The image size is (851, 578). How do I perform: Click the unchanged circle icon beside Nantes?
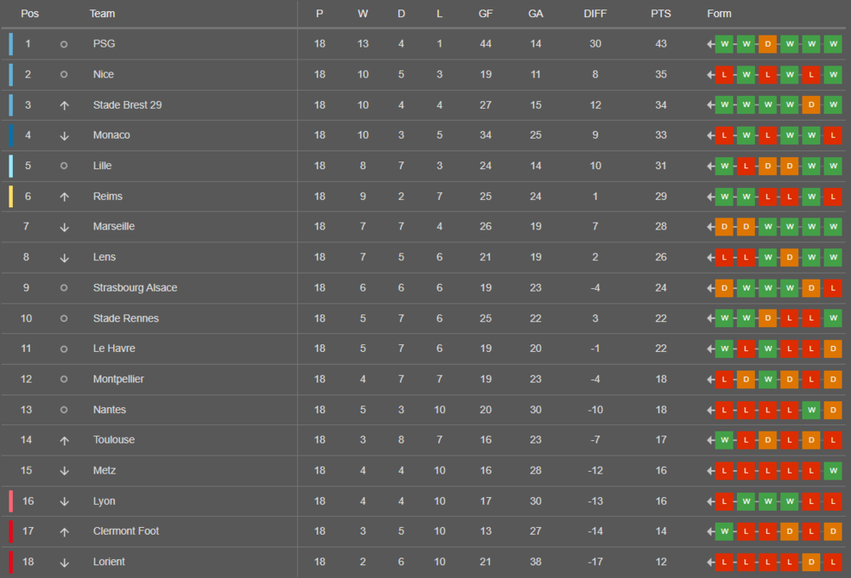coord(64,410)
